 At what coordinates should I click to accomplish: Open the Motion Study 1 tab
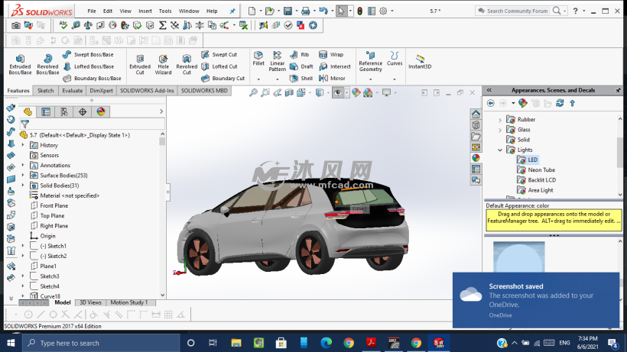130,302
